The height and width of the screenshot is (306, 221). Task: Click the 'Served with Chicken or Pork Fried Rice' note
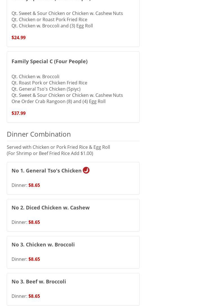(x=58, y=147)
